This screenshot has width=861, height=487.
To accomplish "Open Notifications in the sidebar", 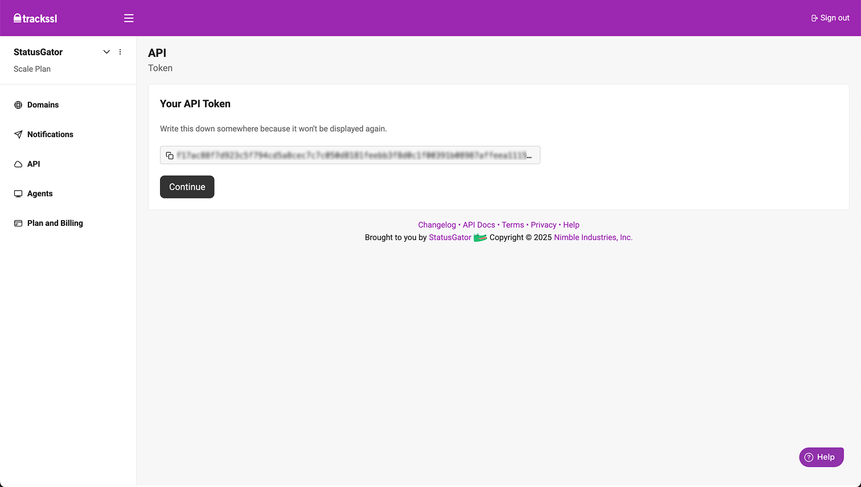I will coord(50,134).
